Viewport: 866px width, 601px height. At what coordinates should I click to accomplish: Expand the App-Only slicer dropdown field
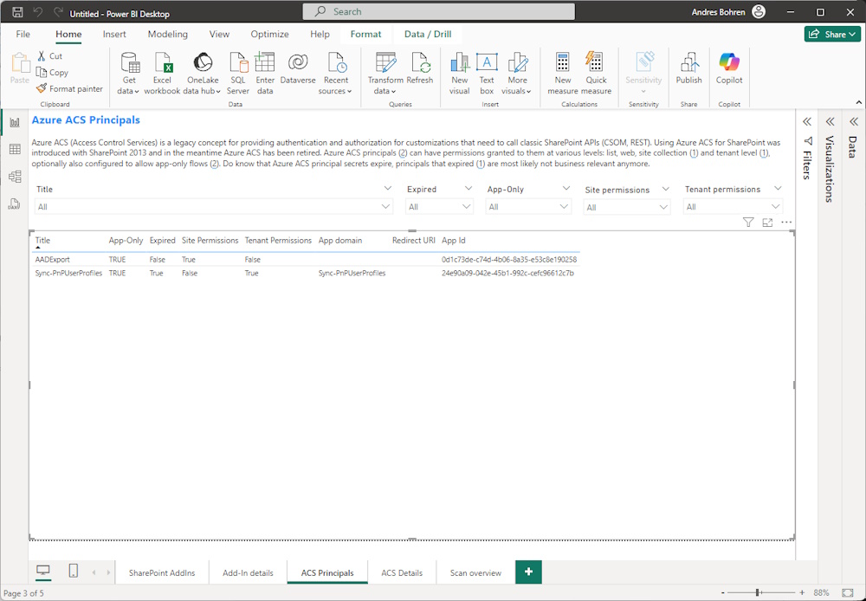[x=528, y=207]
